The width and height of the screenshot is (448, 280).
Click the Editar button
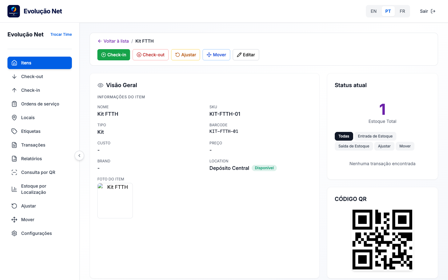click(x=246, y=55)
